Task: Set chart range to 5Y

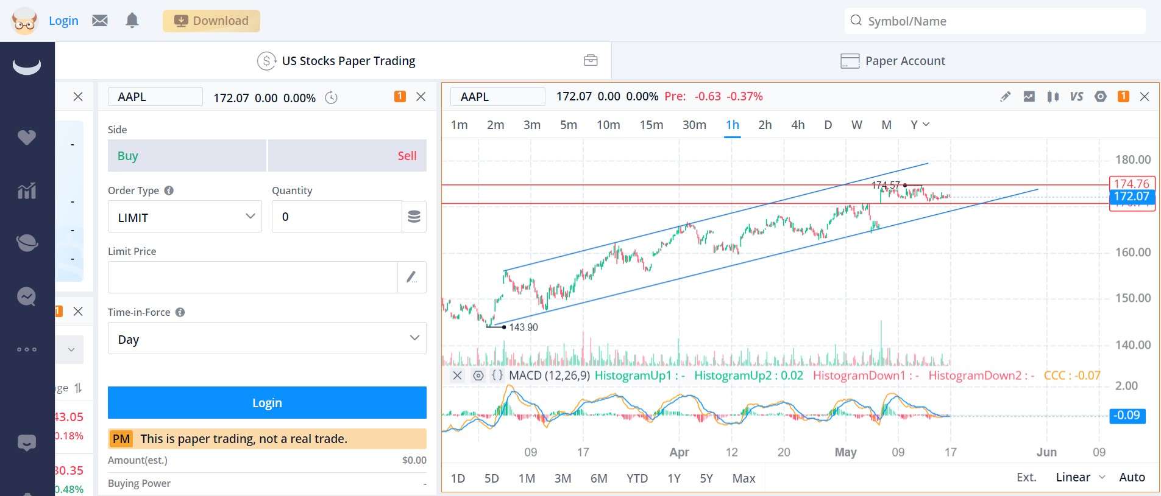Action: pos(706,478)
